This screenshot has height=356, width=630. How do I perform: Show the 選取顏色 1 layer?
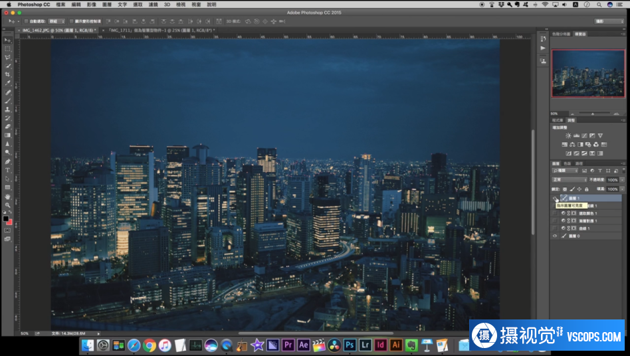pos(555,213)
